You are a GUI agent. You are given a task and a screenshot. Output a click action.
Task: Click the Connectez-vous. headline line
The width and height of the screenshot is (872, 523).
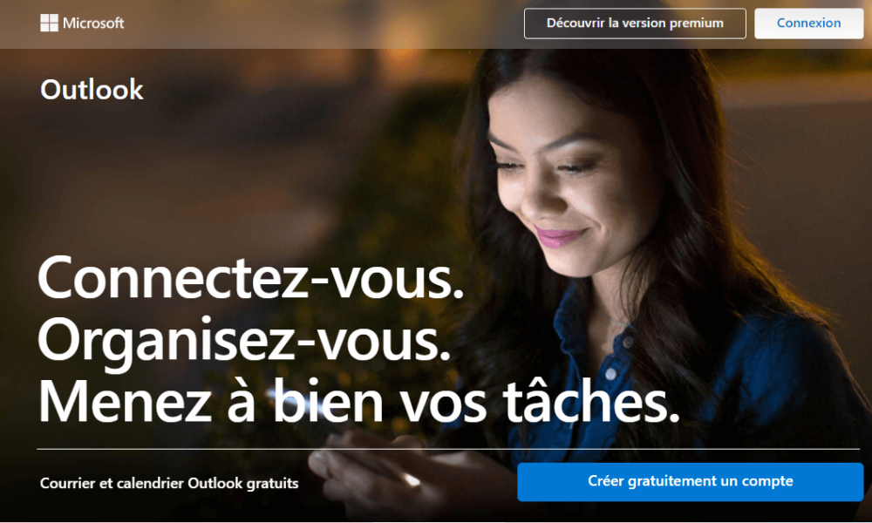251,278
